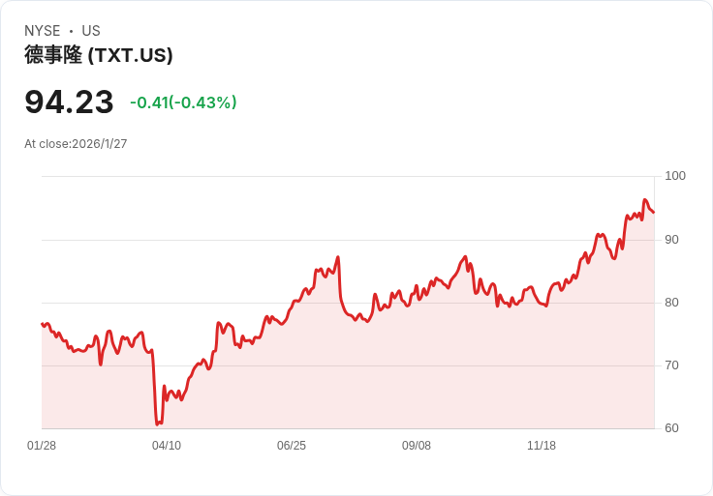The height and width of the screenshot is (496, 713).
Task: Click the 11/18 date axis label
Action: pos(542,446)
